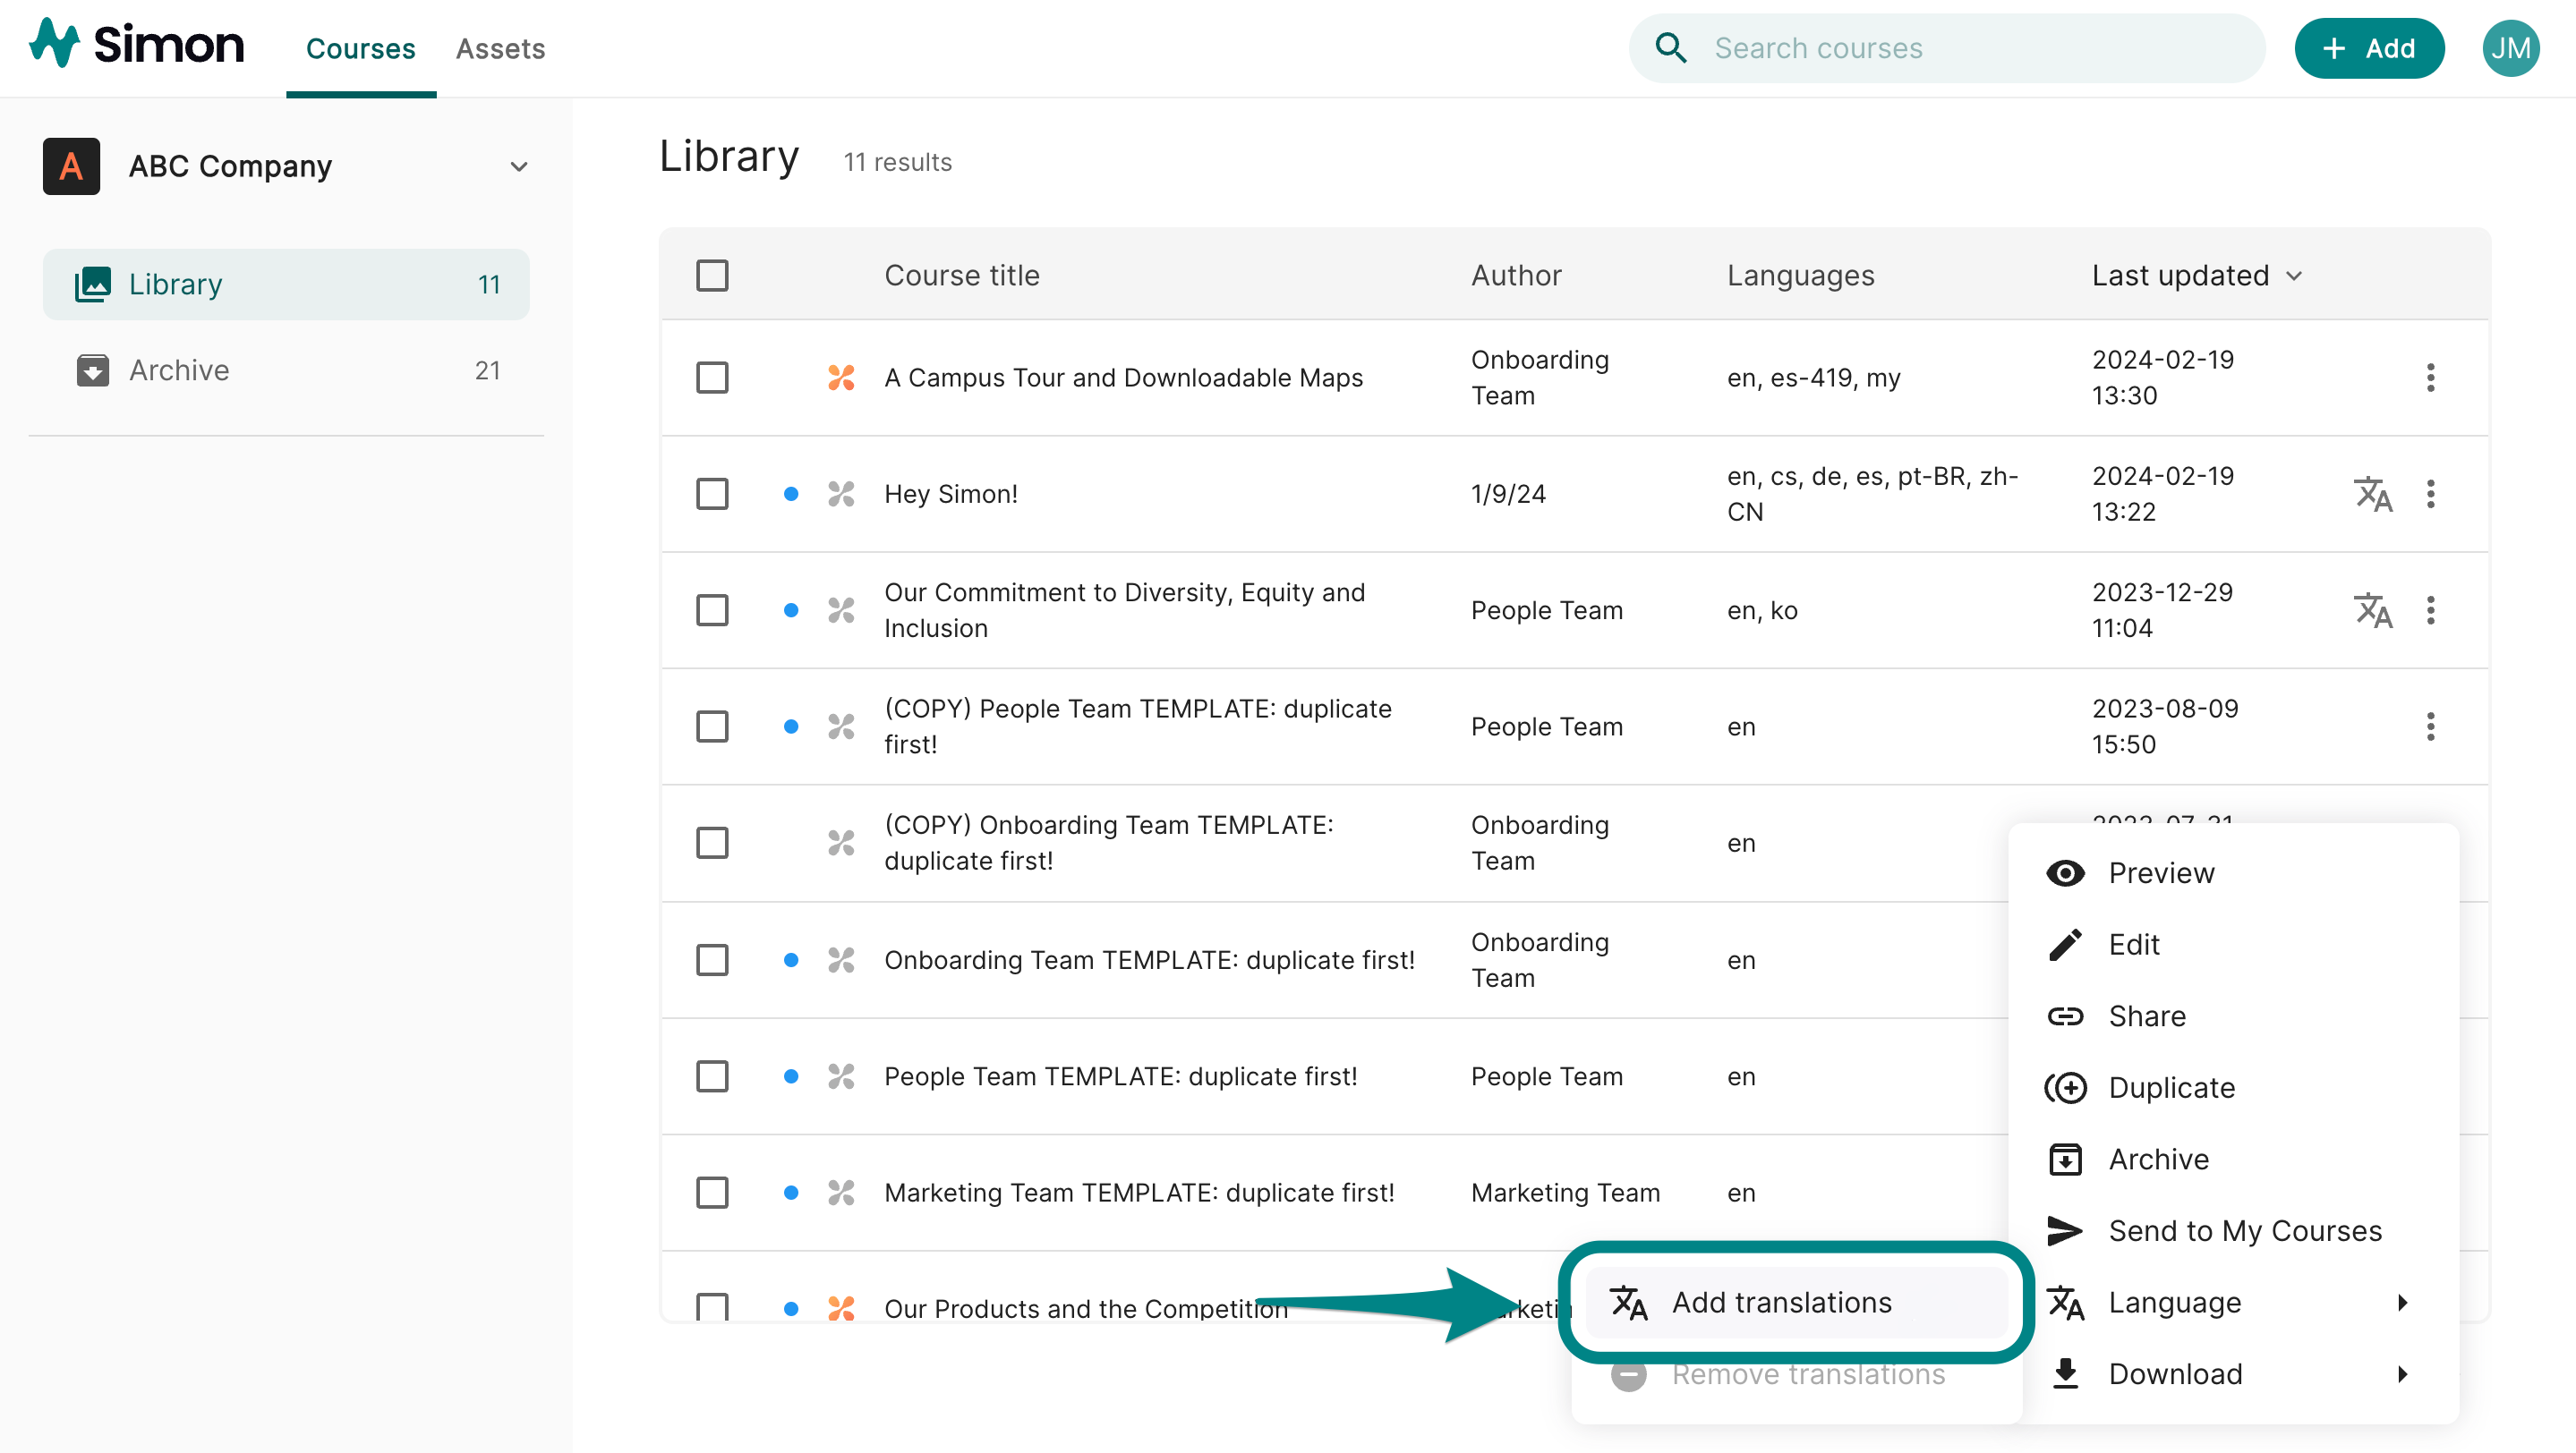Open the Hey Simon! course
This screenshot has width=2576, height=1453.
(950, 494)
